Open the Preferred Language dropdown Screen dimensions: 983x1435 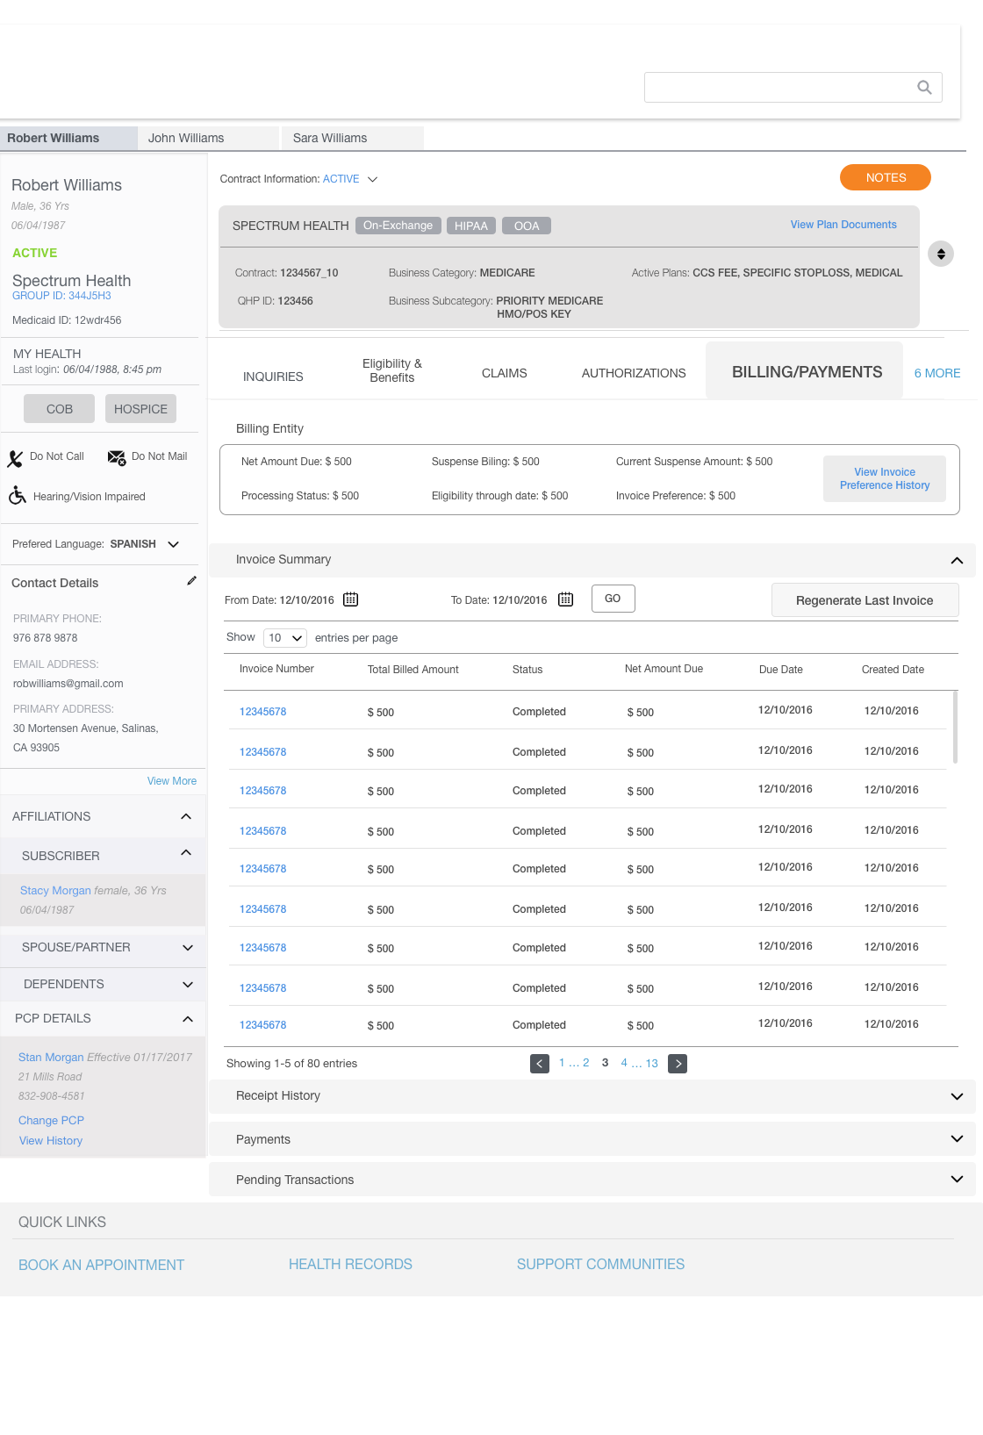coord(173,544)
